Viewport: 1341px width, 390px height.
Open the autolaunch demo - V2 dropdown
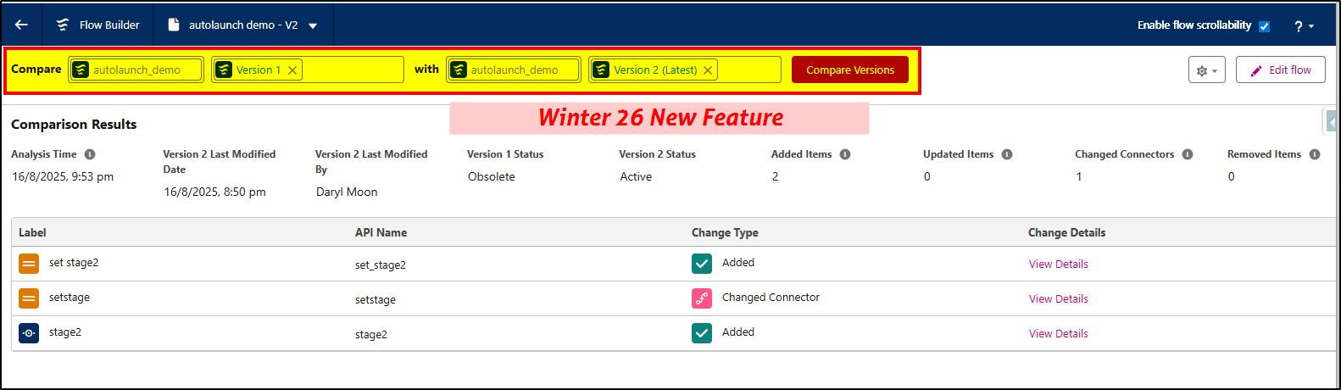point(313,25)
